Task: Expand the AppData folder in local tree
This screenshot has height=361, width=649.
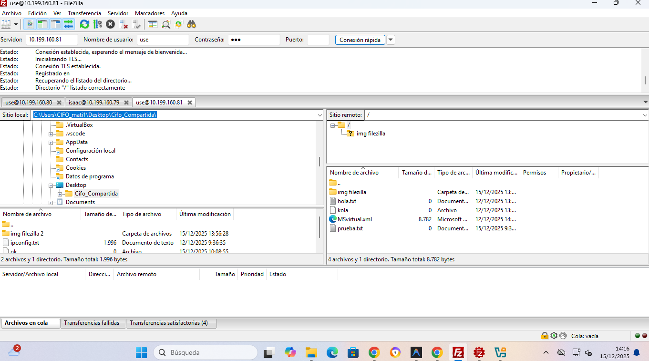Action: click(x=51, y=142)
